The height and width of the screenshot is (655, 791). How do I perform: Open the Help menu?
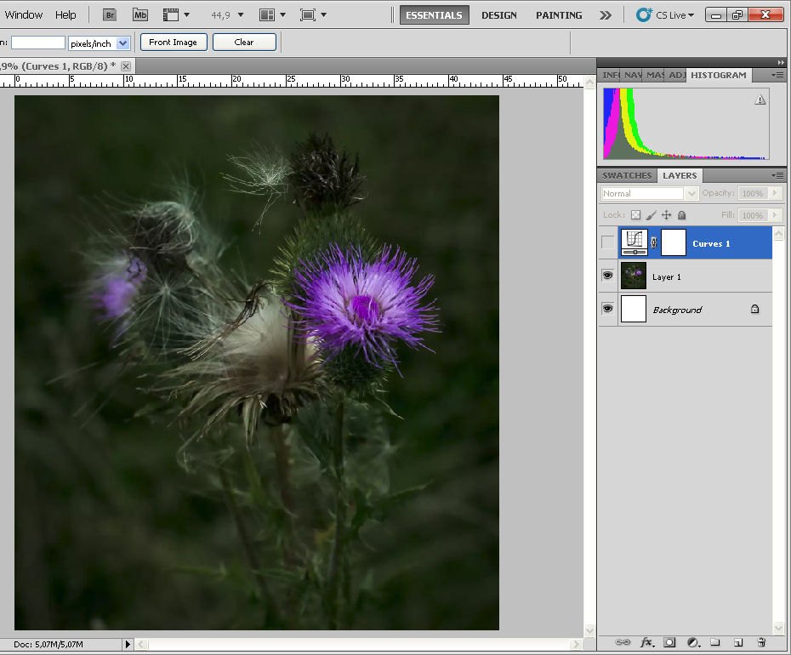click(65, 14)
